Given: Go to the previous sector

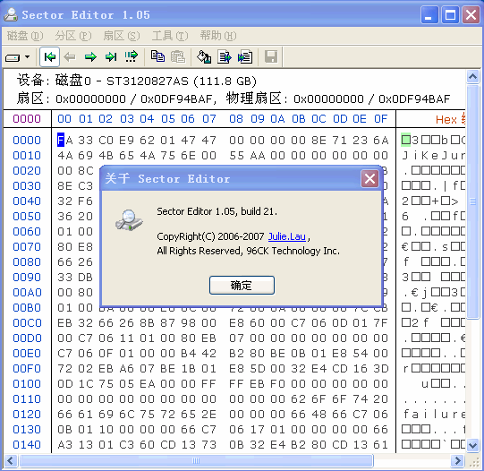Looking at the screenshot, I should (70, 56).
